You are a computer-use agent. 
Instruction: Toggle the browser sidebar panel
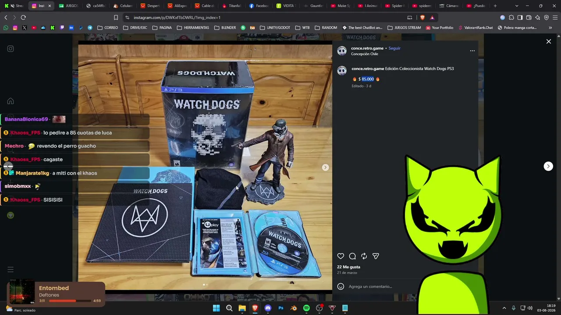pos(520,17)
